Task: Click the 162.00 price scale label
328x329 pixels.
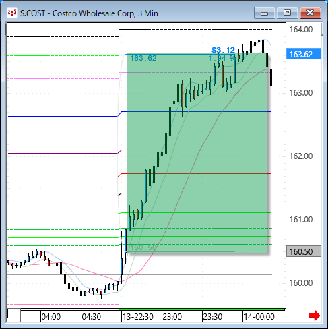Action: click(x=301, y=156)
